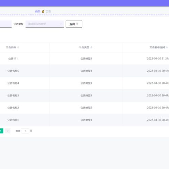Select the 公告名称4 cell
The width and height of the screenshot is (169, 169).
(13, 83)
